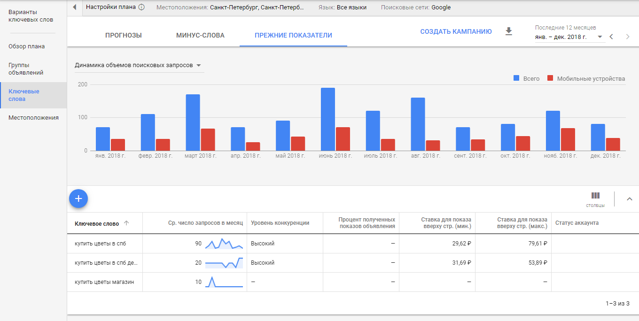Click trend sparkline for купить цветы в спб
Image resolution: width=639 pixels, height=321 pixels.
click(224, 244)
